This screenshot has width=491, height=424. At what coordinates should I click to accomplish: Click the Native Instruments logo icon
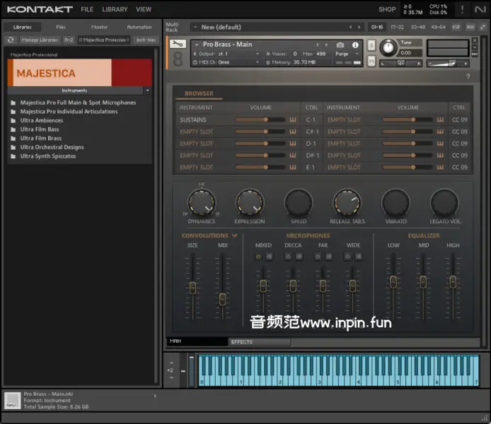coord(481,9)
